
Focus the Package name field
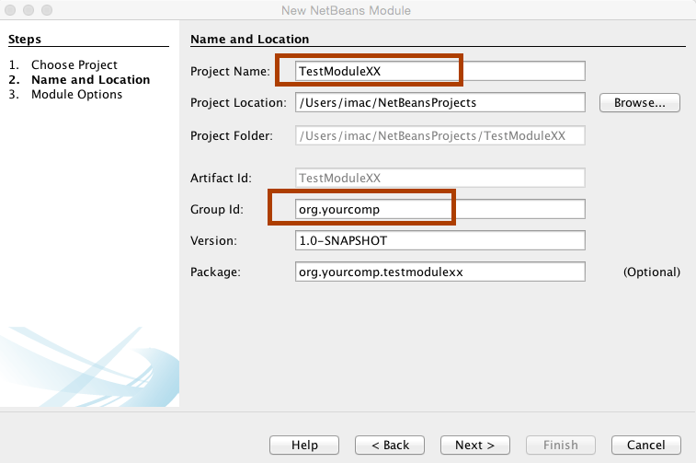[x=439, y=272]
